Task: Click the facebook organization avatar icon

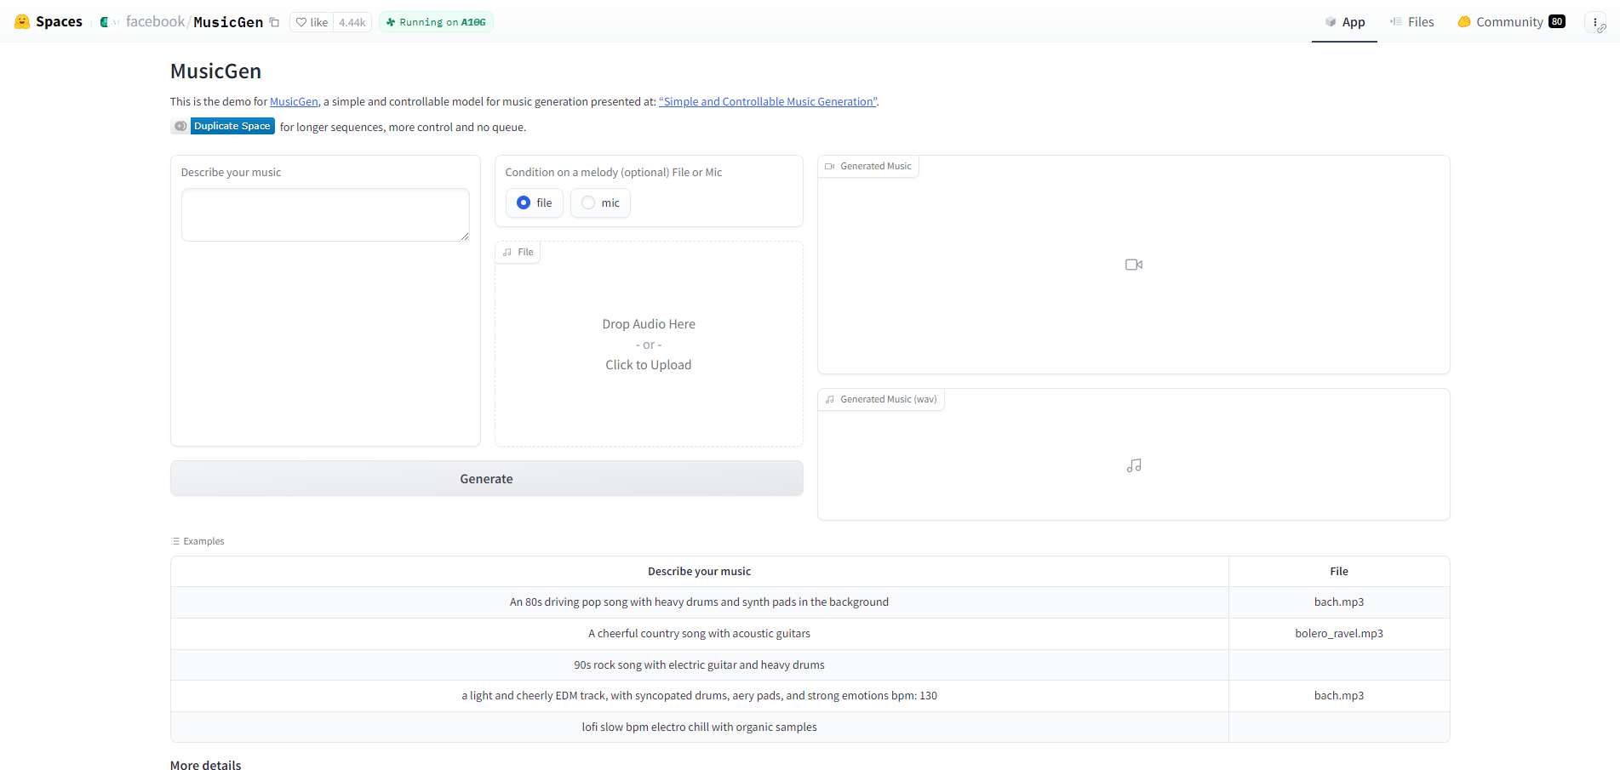Action: (x=105, y=22)
